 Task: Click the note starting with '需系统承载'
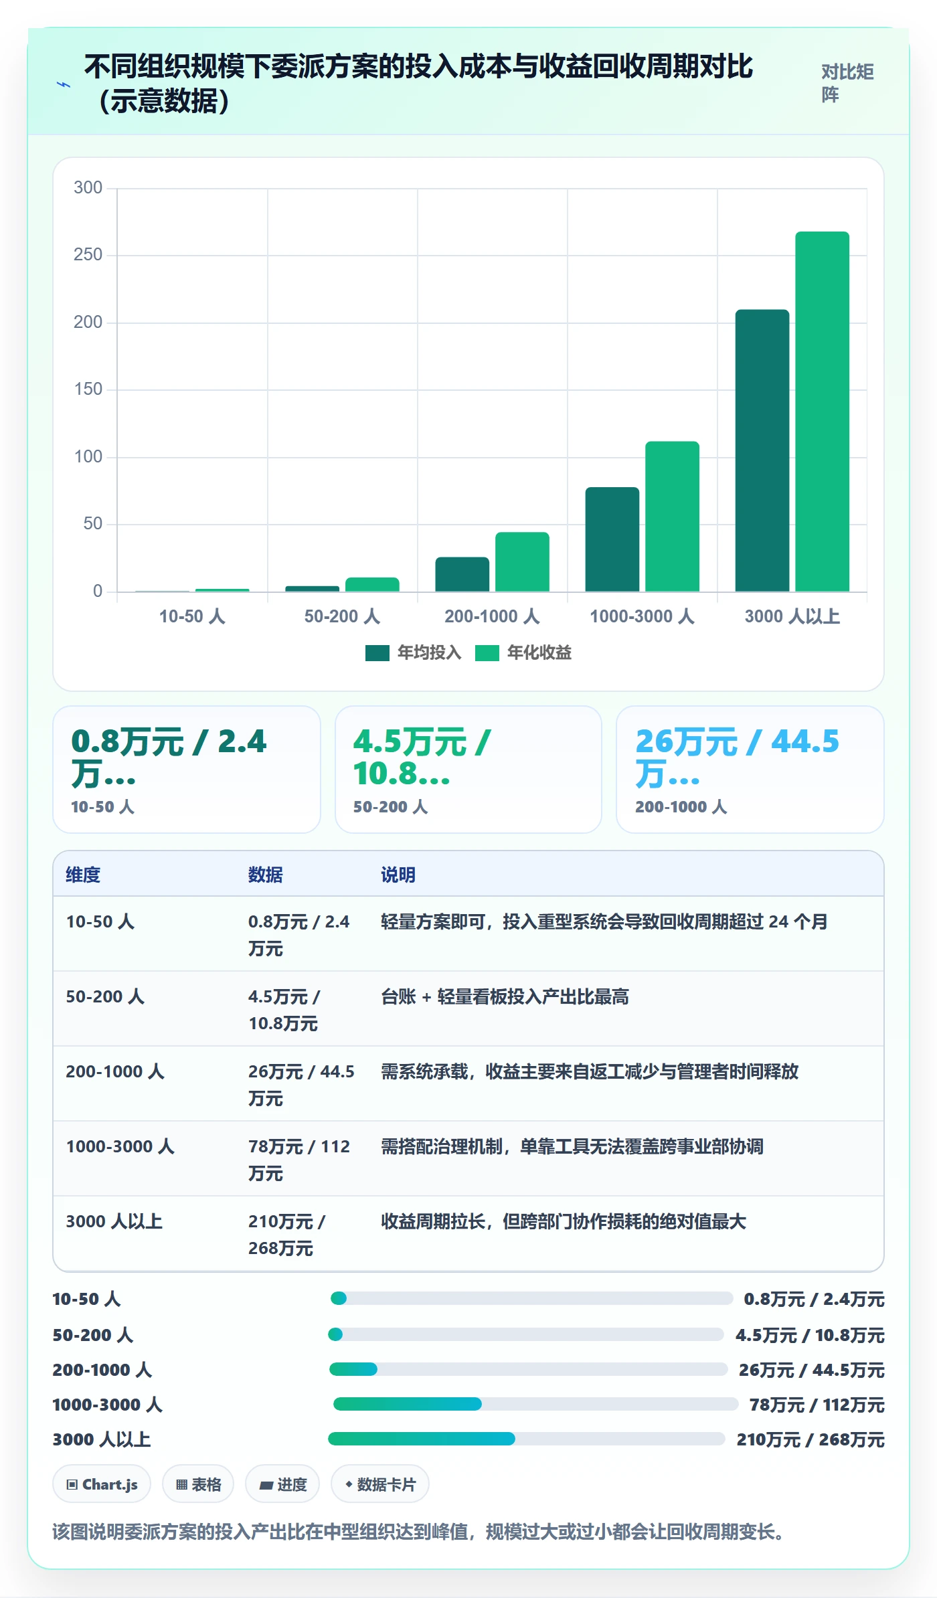(590, 1072)
